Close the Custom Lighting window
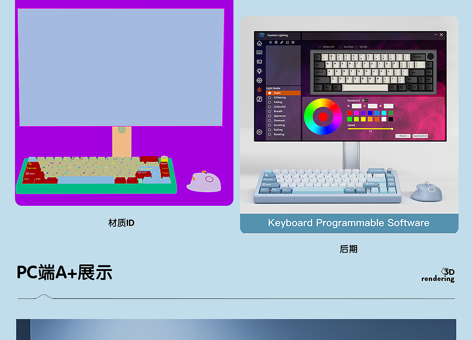Screen dimensions: 472x340 tap(441, 35)
